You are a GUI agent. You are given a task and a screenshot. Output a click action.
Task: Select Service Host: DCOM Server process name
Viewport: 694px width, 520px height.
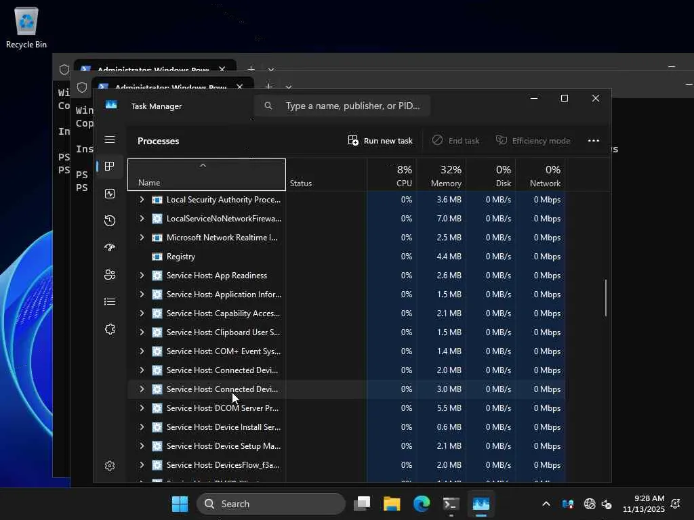coord(222,408)
